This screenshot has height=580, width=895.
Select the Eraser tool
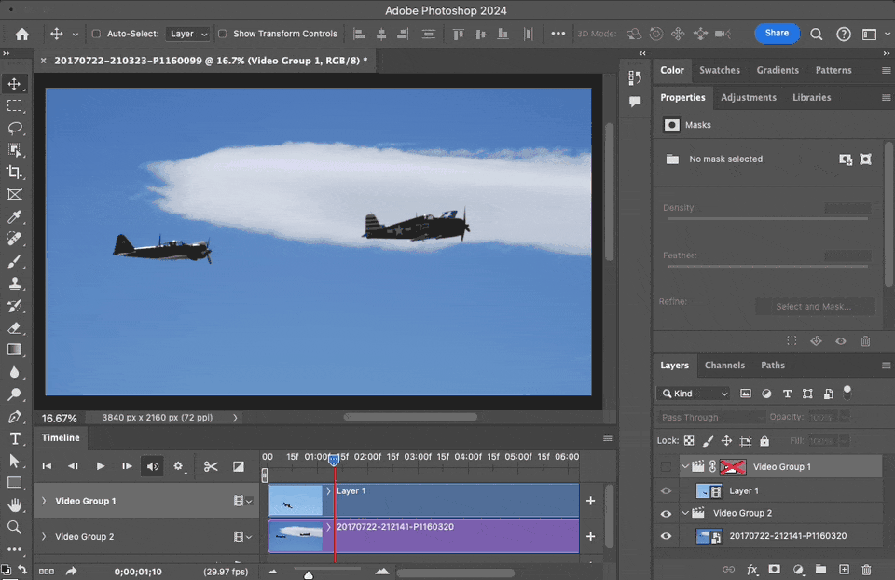click(15, 327)
